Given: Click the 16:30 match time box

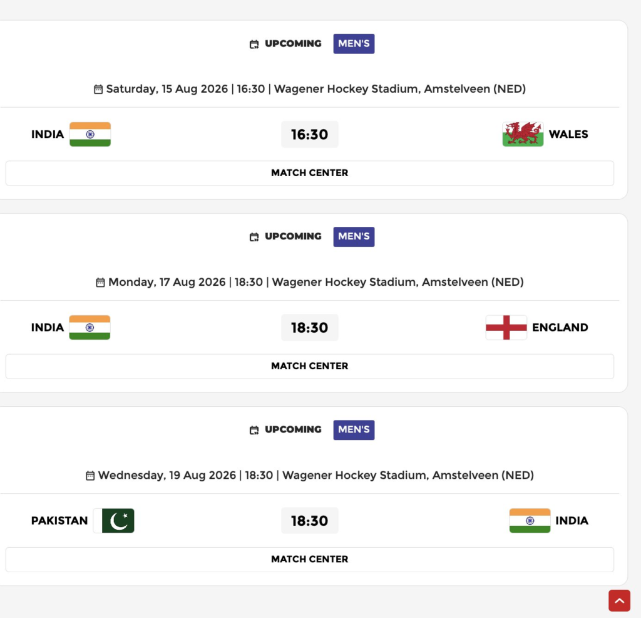Looking at the screenshot, I should [x=309, y=135].
